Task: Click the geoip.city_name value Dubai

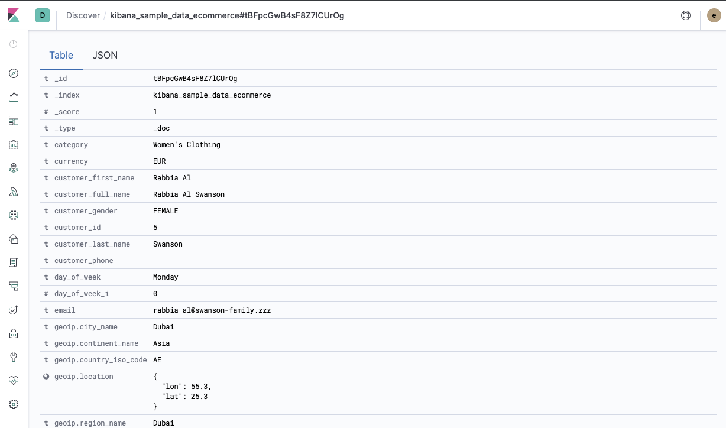Action: click(164, 327)
